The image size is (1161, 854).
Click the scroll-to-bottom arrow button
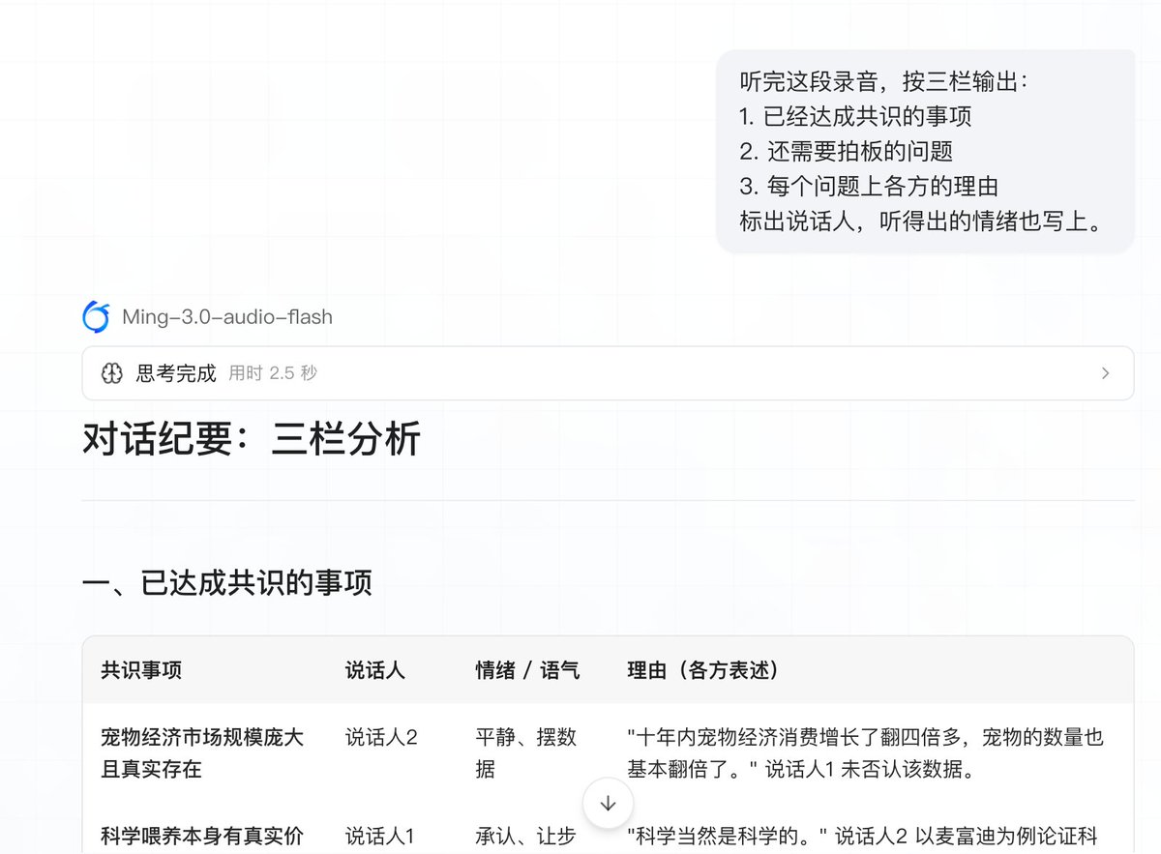(609, 803)
